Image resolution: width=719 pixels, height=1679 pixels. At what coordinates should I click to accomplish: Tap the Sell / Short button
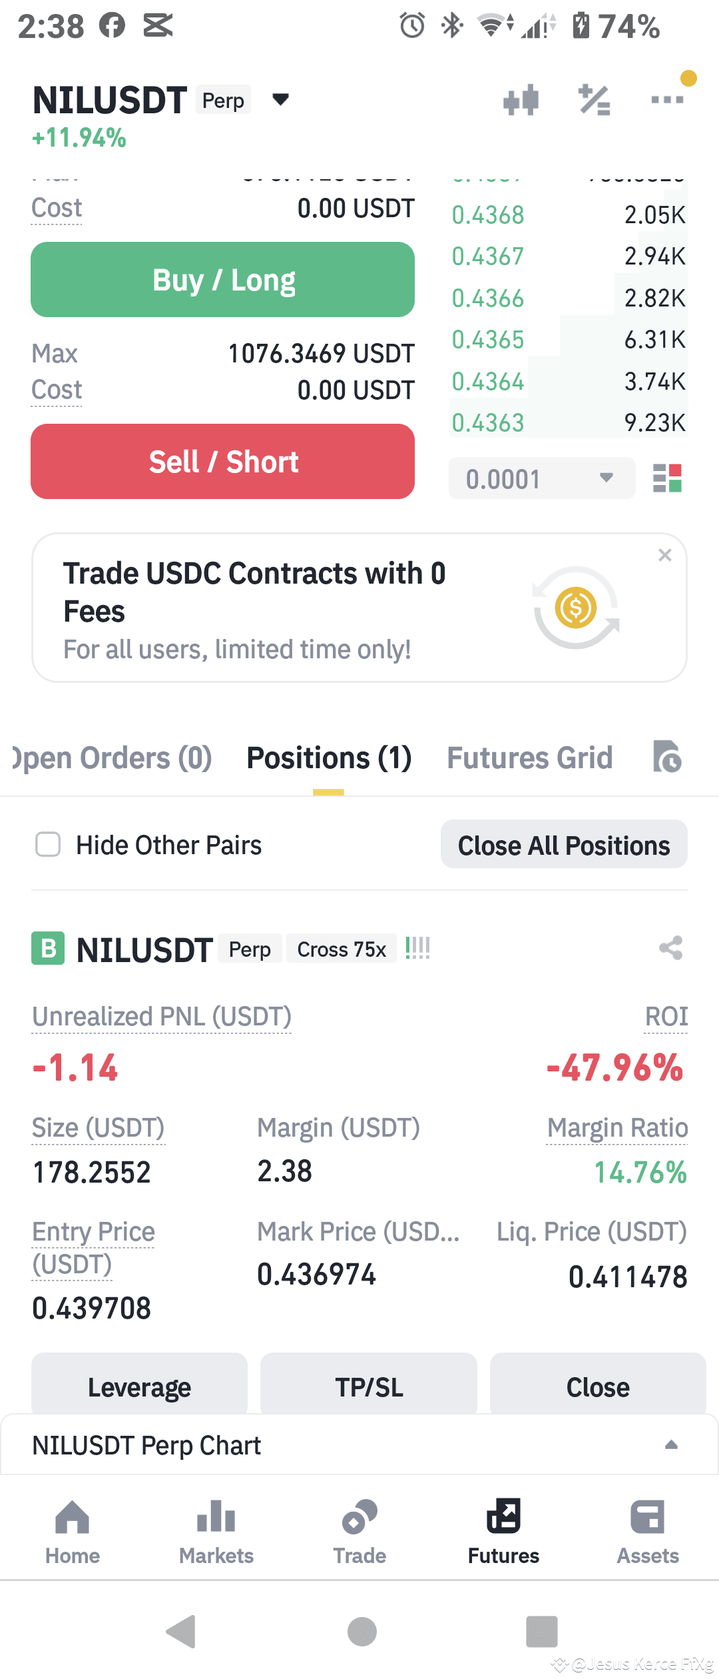point(222,461)
